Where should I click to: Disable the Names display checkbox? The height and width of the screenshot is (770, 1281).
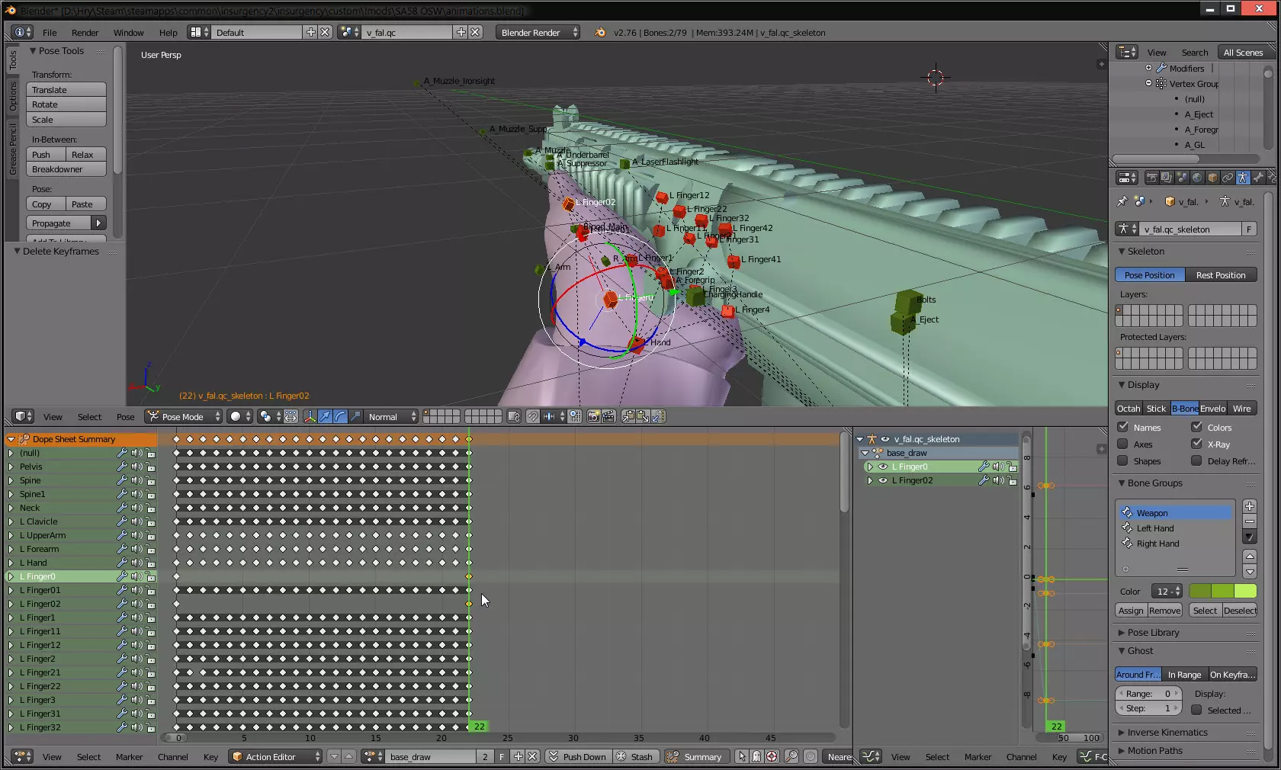click(1123, 428)
